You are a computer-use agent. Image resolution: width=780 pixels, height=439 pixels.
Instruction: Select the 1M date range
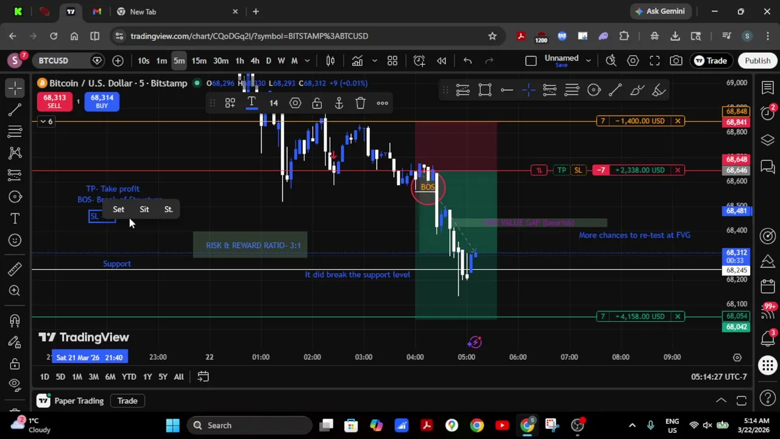coord(77,377)
